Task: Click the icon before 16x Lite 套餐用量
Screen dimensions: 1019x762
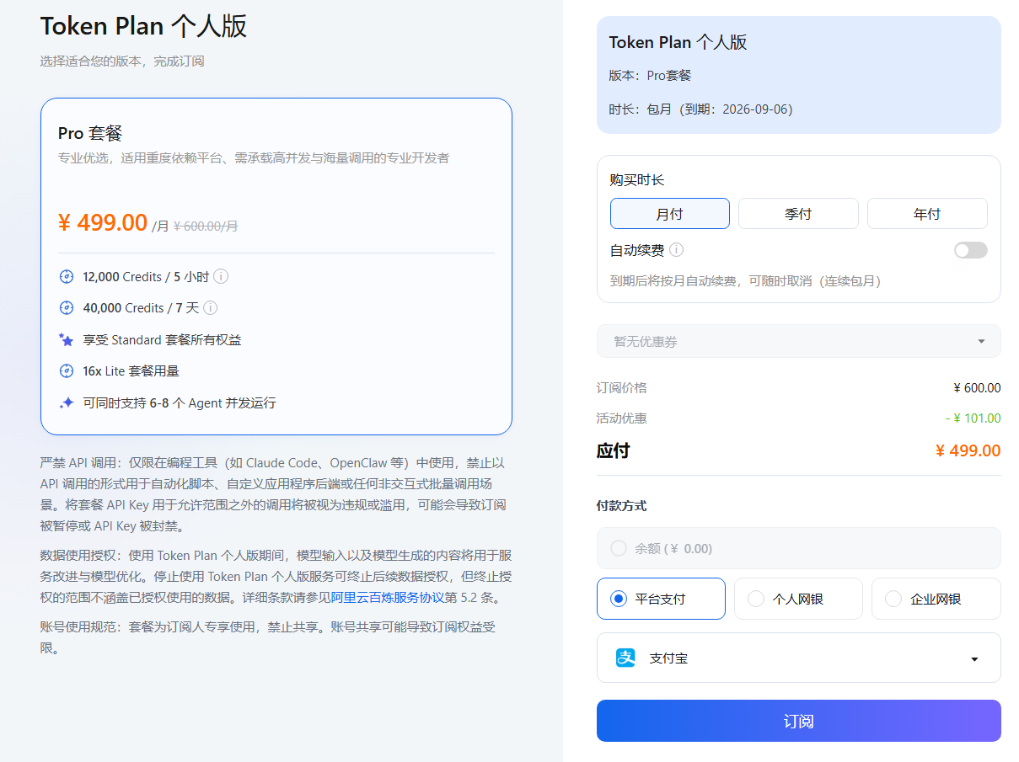Action: tap(67, 371)
